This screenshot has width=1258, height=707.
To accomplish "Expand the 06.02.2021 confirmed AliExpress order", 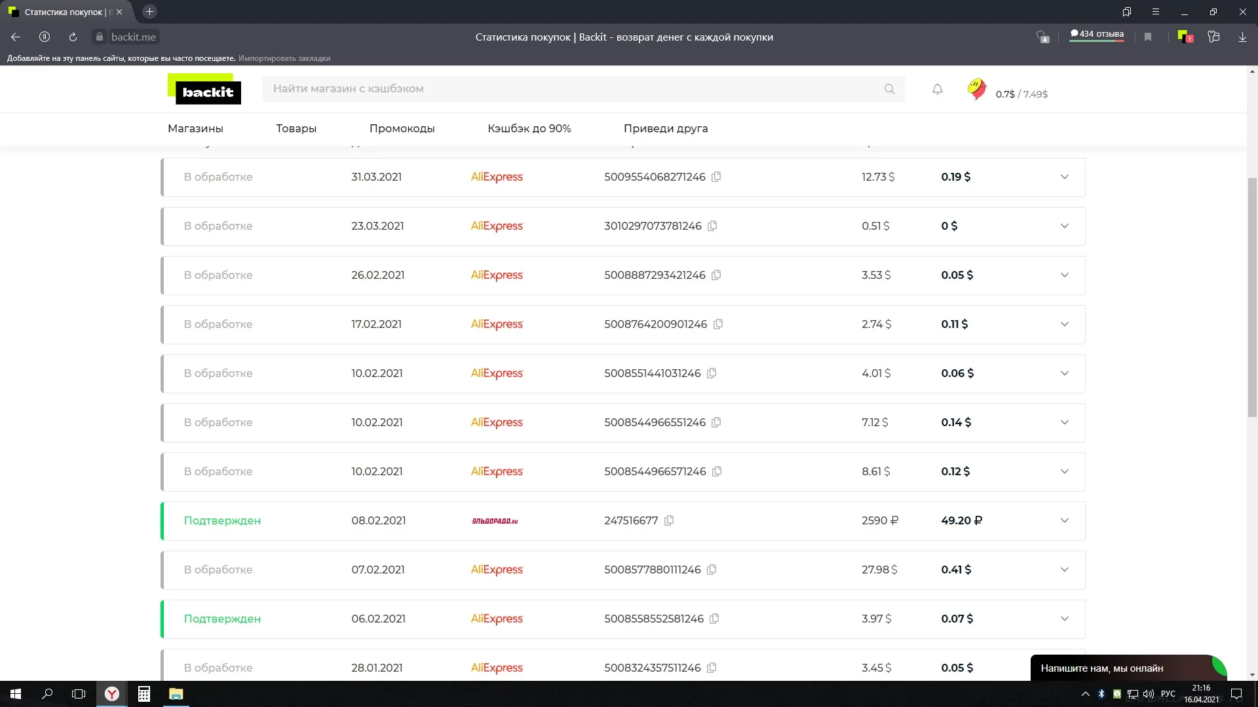I will click(1064, 619).
